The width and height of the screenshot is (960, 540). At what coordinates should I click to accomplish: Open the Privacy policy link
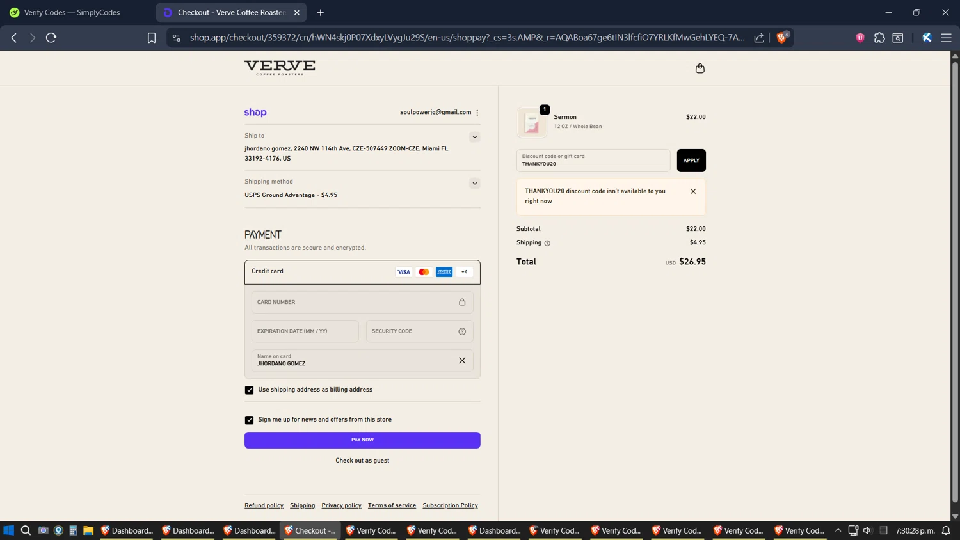tap(341, 505)
